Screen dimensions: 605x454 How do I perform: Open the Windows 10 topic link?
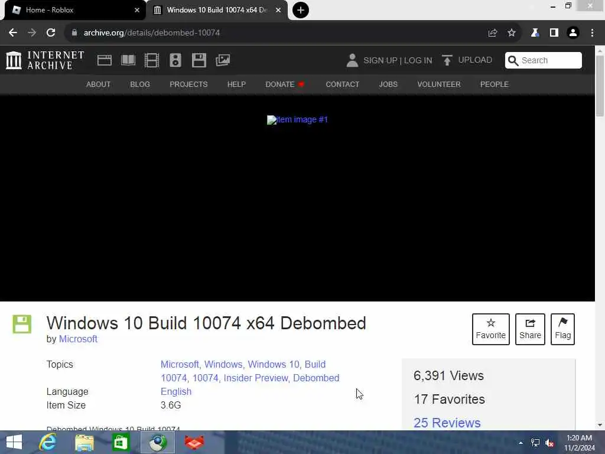pyautogui.click(x=273, y=364)
